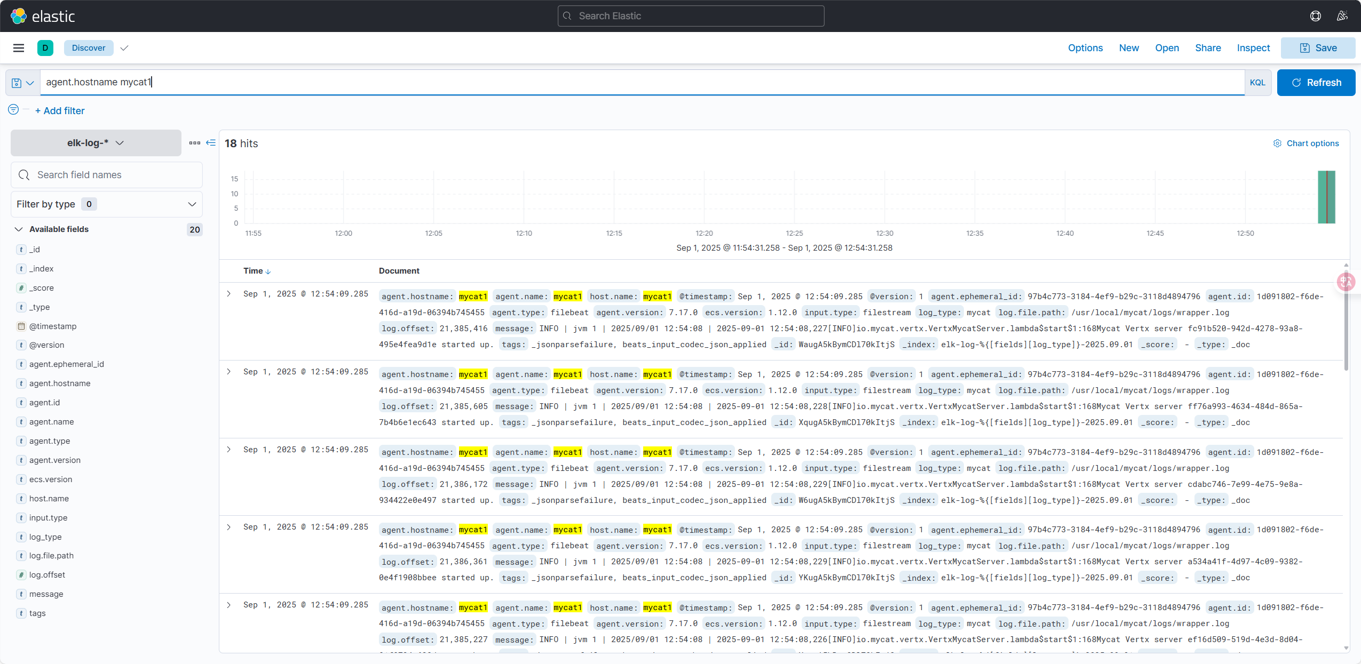Click the _score number type icon
Viewport: 1361px width, 664px height.
click(21, 288)
